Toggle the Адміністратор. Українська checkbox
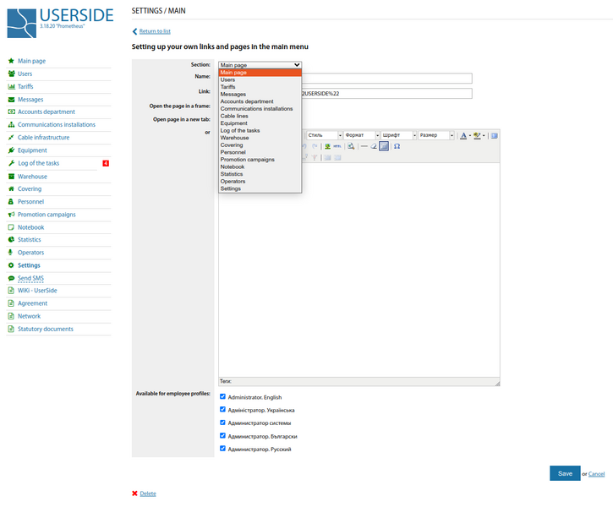This screenshot has width=613, height=507. pyautogui.click(x=222, y=410)
